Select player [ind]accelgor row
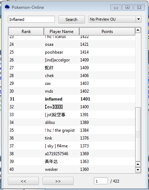149x190 pixels. 72,60
